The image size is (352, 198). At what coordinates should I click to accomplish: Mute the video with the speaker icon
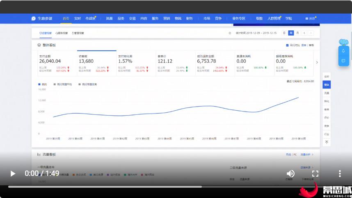click(x=290, y=173)
